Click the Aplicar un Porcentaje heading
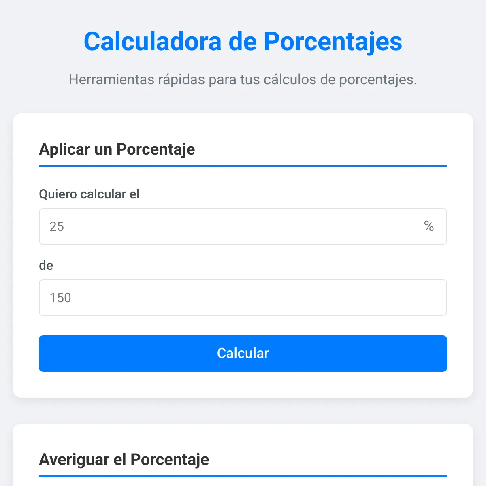Viewport: 486px width, 486px height. pyautogui.click(x=117, y=149)
